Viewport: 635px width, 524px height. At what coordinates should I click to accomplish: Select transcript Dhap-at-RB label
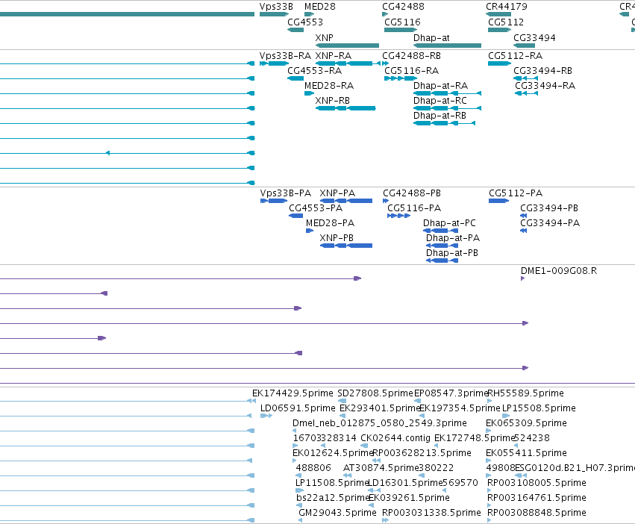[x=440, y=116]
